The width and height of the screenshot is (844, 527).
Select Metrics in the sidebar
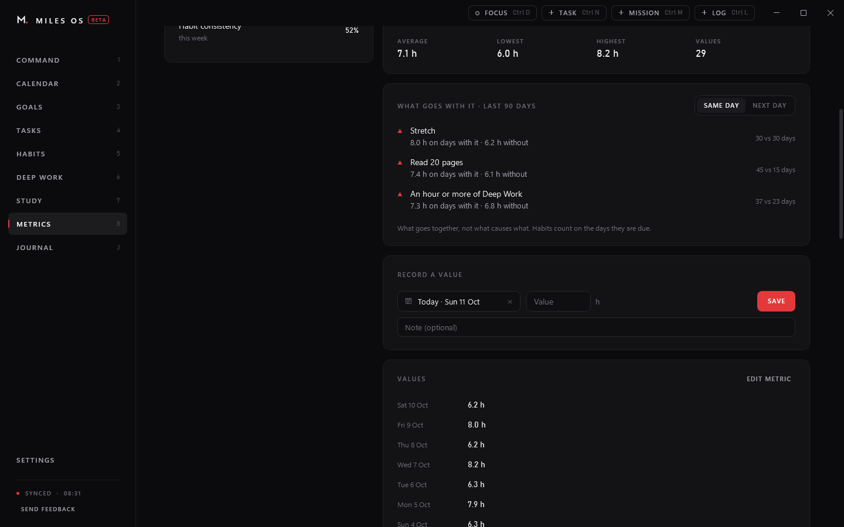[x=67, y=224]
